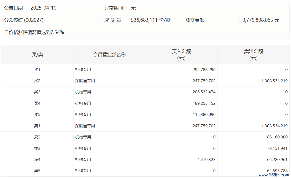
Task: Select the 卖4 row label
Action: point(37,159)
